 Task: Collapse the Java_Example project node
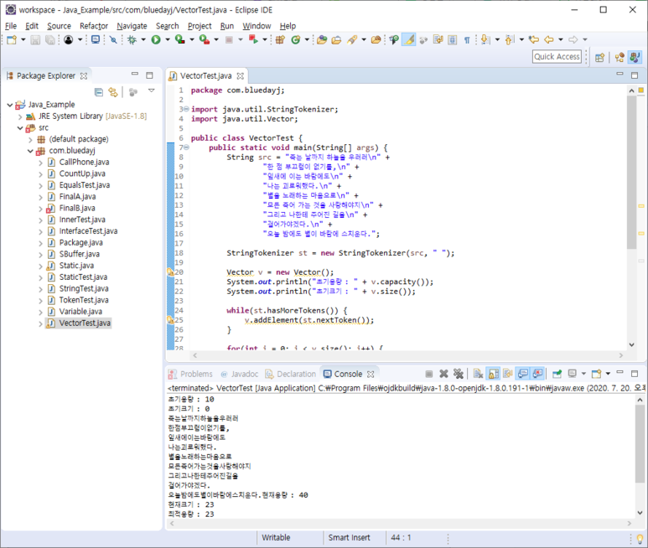coord(9,105)
